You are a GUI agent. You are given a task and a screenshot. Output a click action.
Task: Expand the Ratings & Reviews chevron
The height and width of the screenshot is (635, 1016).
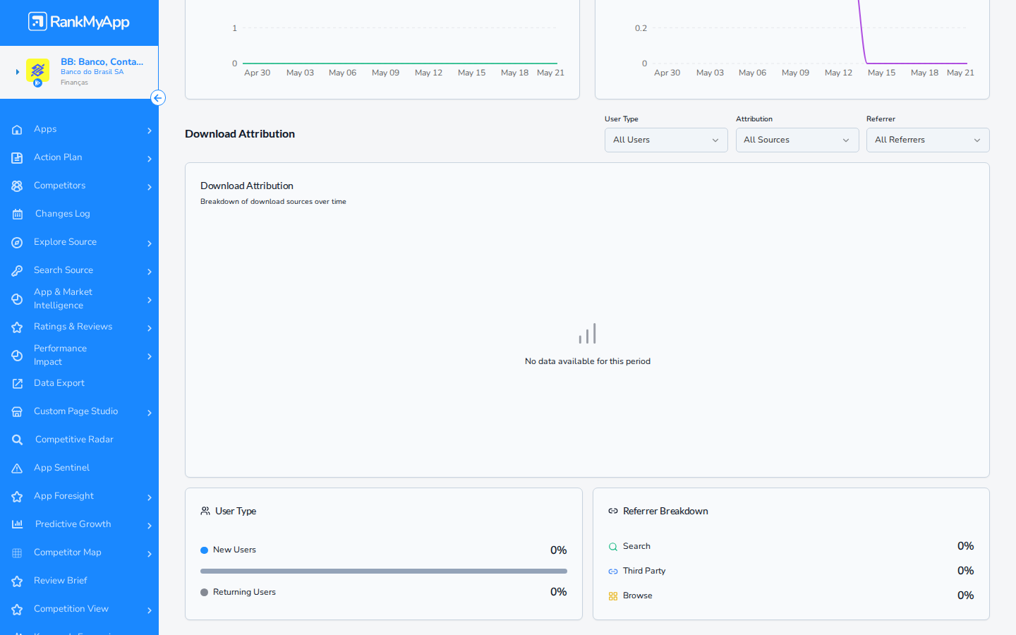click(x=150, y=328)
